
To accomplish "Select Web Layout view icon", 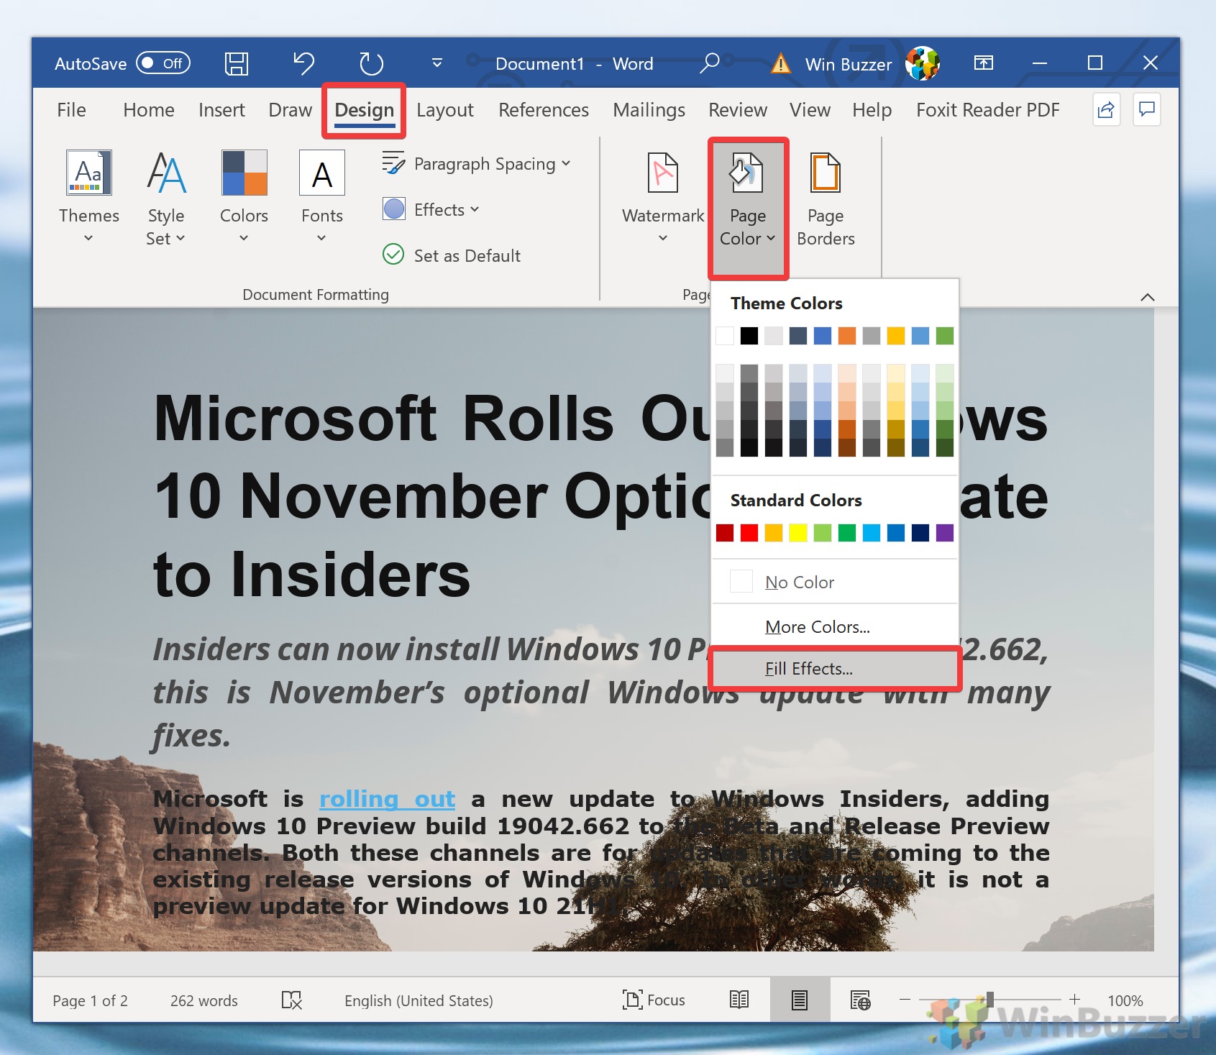I will coord(860,1000).
